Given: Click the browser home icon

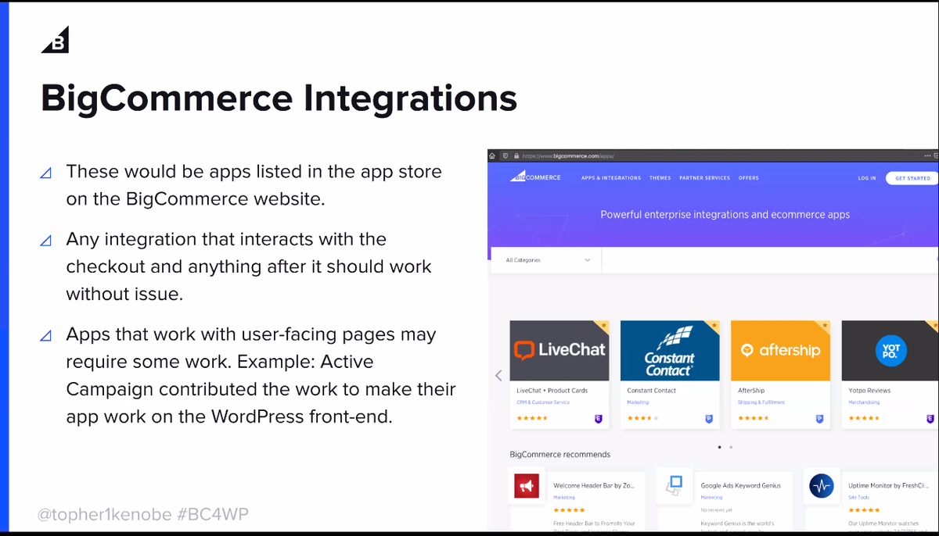Looking at the screenshot, I should 492,155.
